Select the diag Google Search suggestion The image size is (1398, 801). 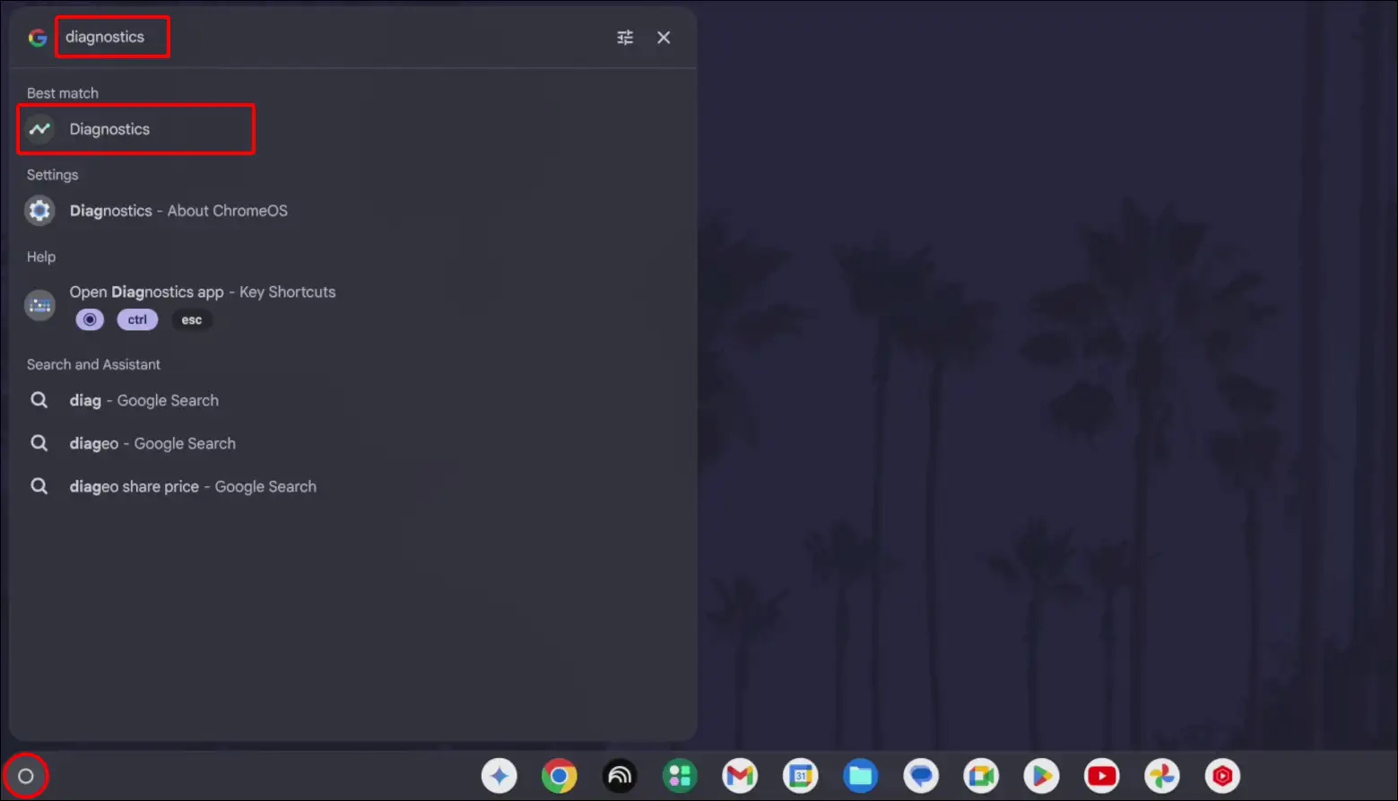pos(143,400)
